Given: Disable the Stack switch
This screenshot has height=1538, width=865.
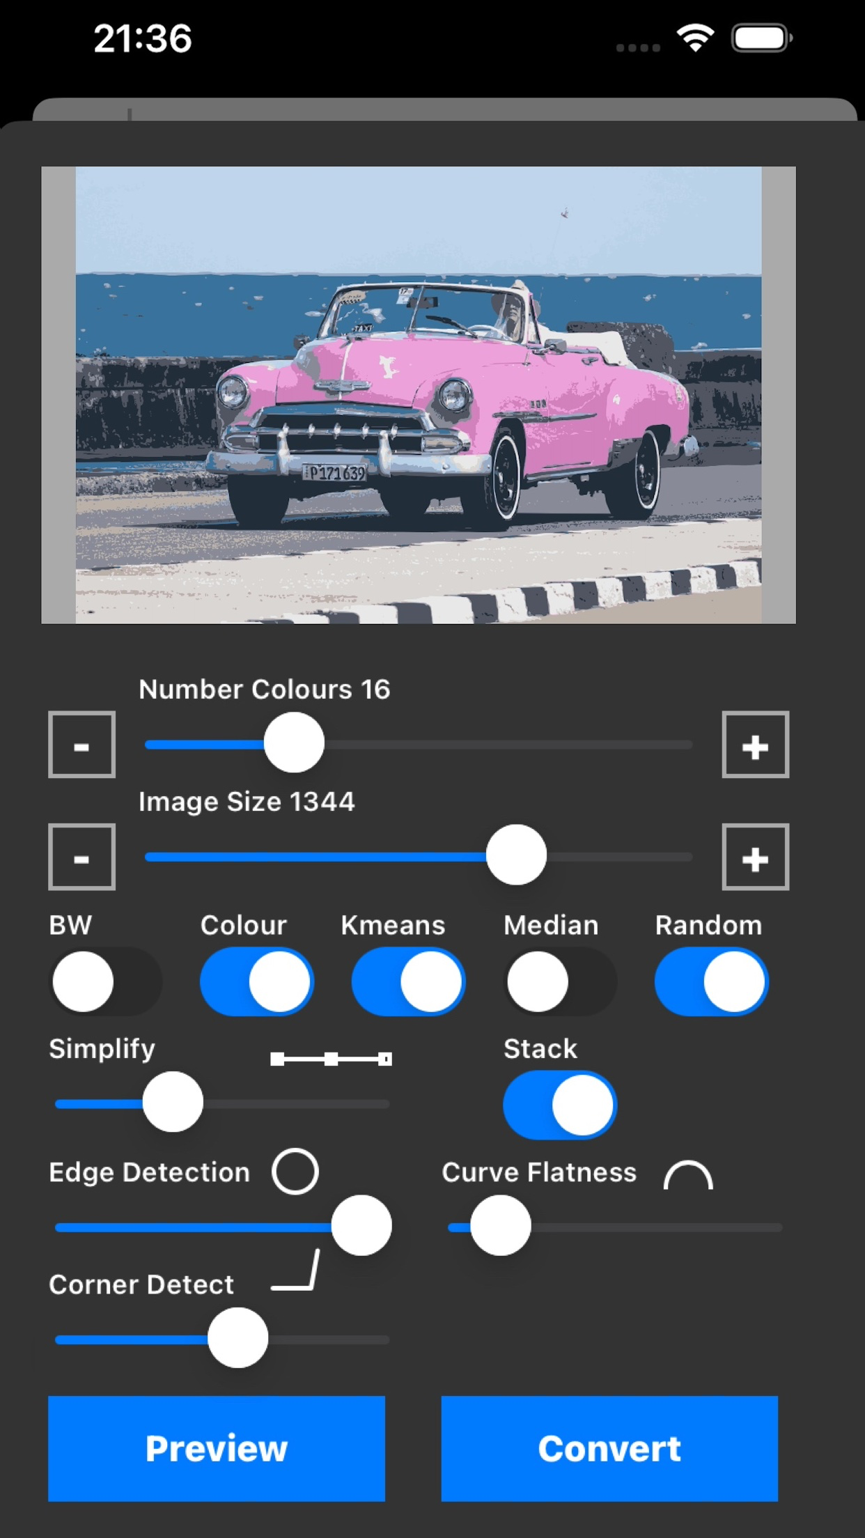Looking at the screenshot, I should [x=560, y=1105].
